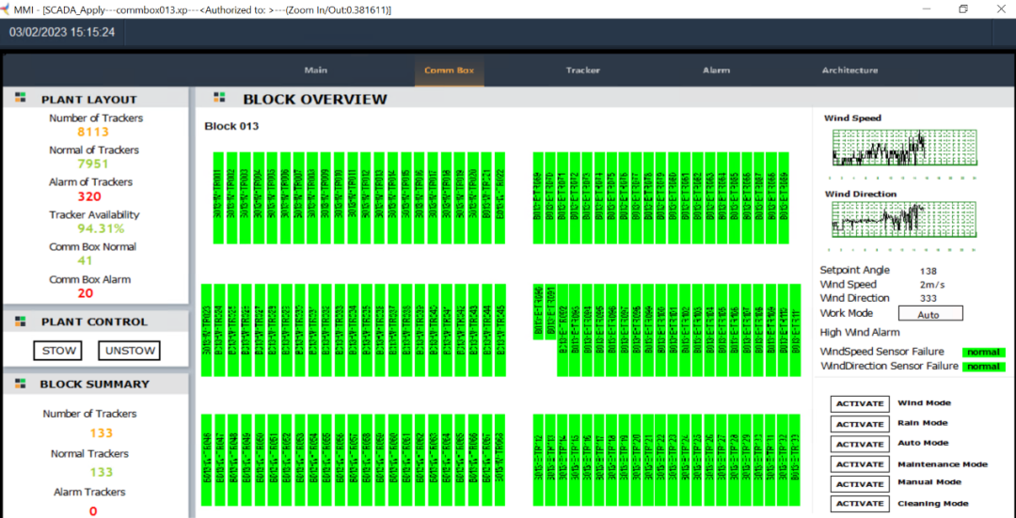The height and width of the screenshot is (518, 1016).
Task: Activate Maintenance Mode
Action: click(x=860, y=464)
